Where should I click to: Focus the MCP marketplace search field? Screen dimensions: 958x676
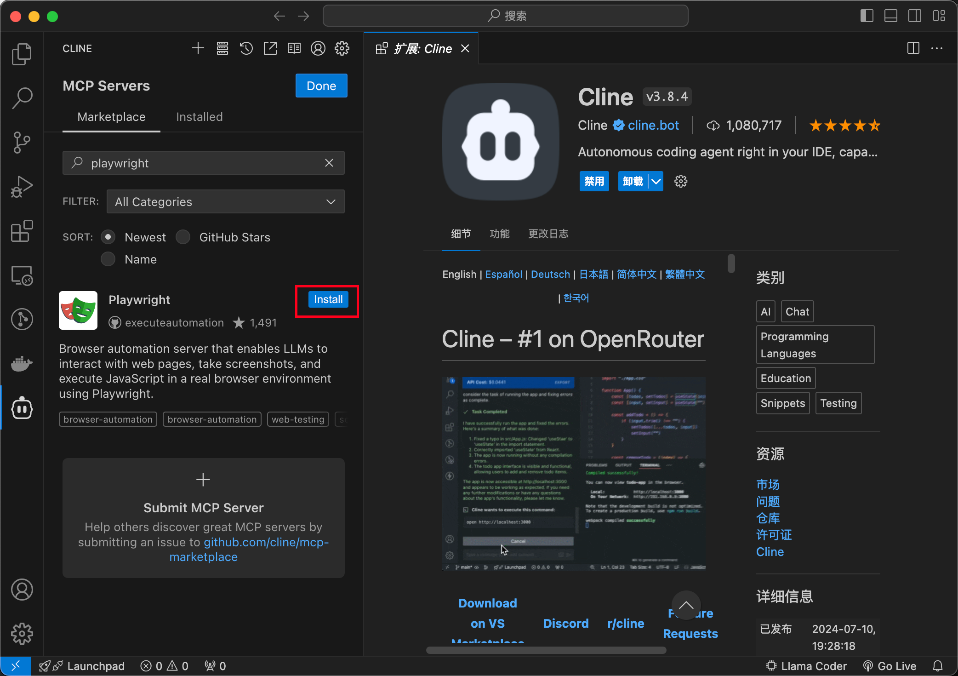point(203,163)
